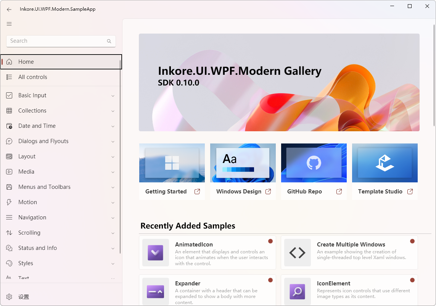Expand the Styles chevron
The image size is (436, 306).
113,264
